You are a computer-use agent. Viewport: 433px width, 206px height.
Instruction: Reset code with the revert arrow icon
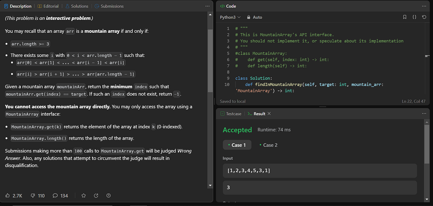click(424, 17)
